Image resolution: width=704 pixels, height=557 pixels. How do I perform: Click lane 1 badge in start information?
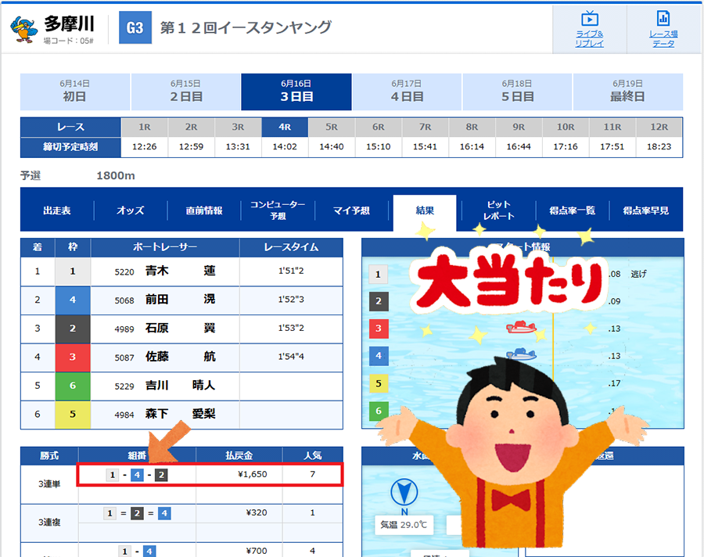pyautogui.click(x=378, y=274)
